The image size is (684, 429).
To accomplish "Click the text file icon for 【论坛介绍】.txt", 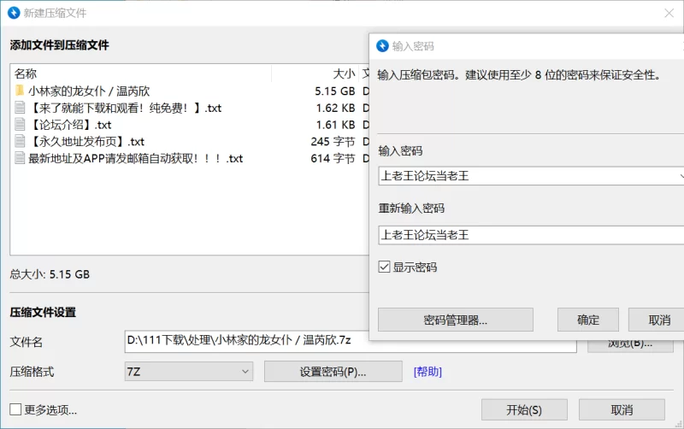I will pyautogui.click(x=20, y=125).
